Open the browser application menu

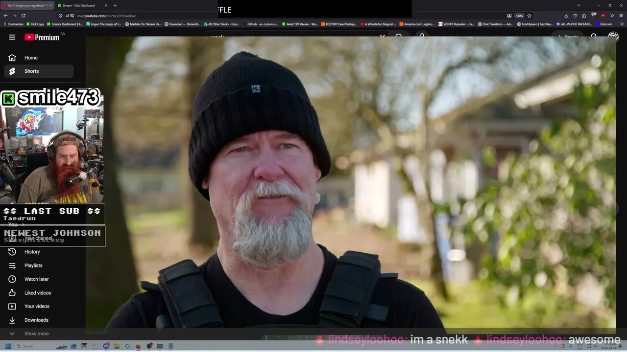pyautogui.click(x=620, y=16)
